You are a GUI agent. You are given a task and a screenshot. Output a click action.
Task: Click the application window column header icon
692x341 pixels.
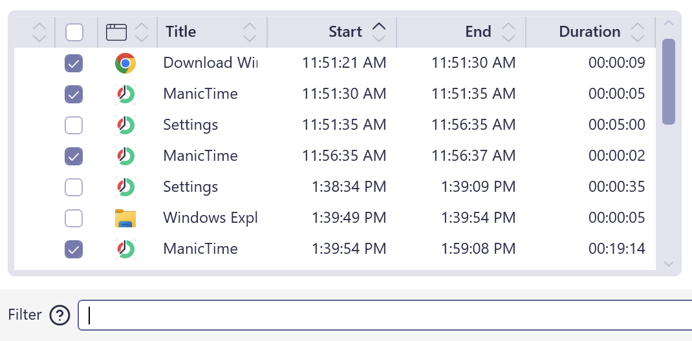[x=116, y=32]
